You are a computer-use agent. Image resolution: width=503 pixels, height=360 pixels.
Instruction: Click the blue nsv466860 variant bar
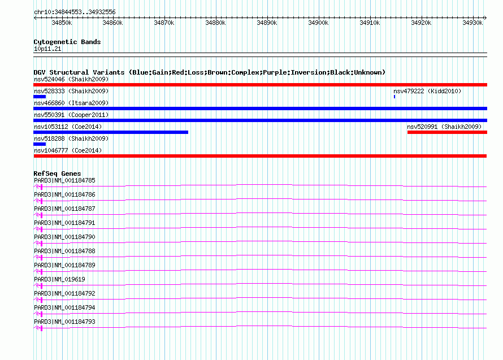pyautogui.click(x=260, y=109)
